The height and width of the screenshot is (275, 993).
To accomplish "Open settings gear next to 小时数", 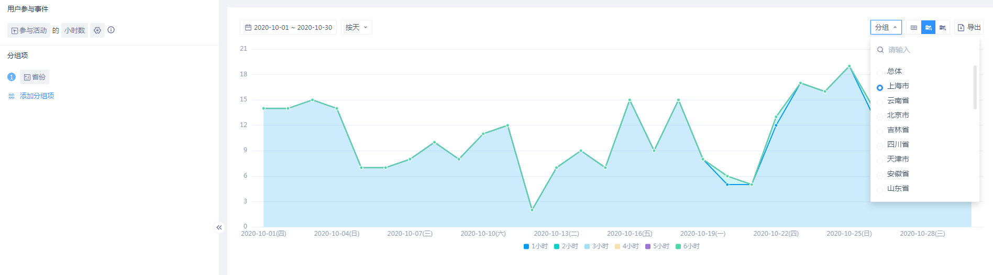I will pos(97,30).
